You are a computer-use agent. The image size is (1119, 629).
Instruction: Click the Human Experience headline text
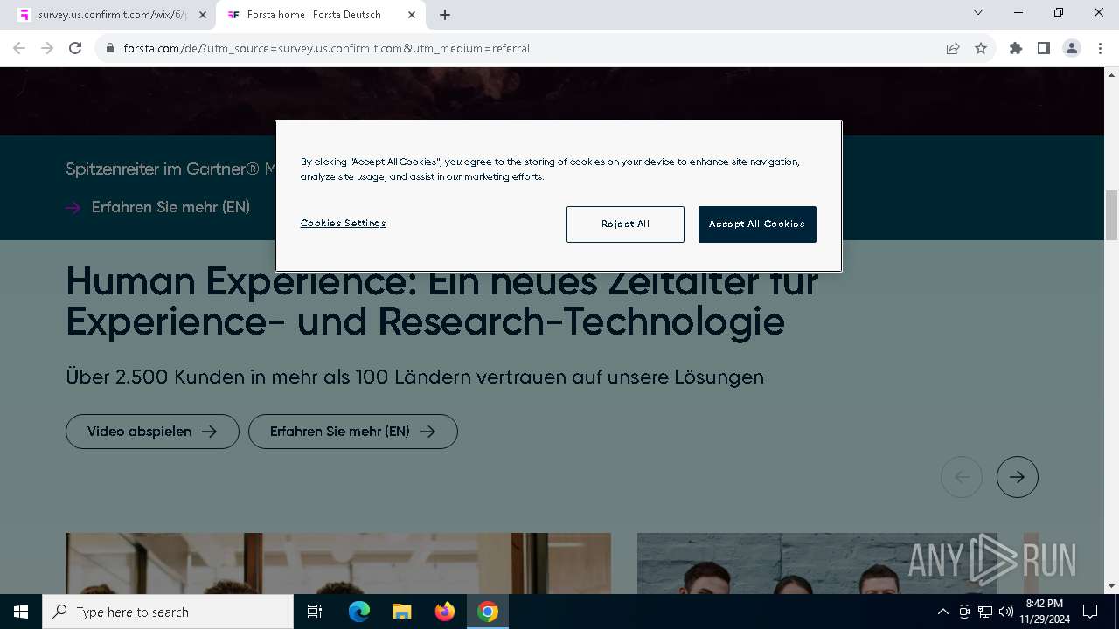[442, 301]
